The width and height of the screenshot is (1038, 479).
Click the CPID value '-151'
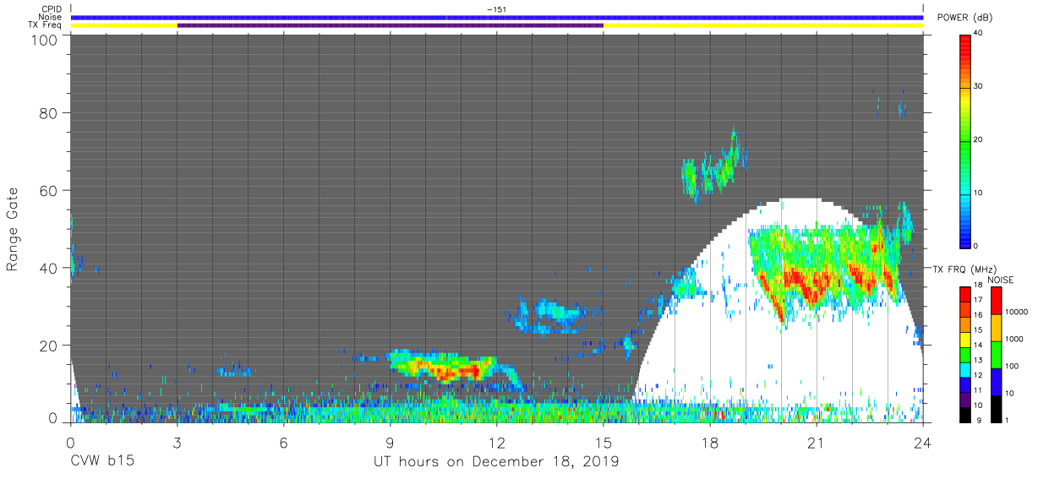497,9
